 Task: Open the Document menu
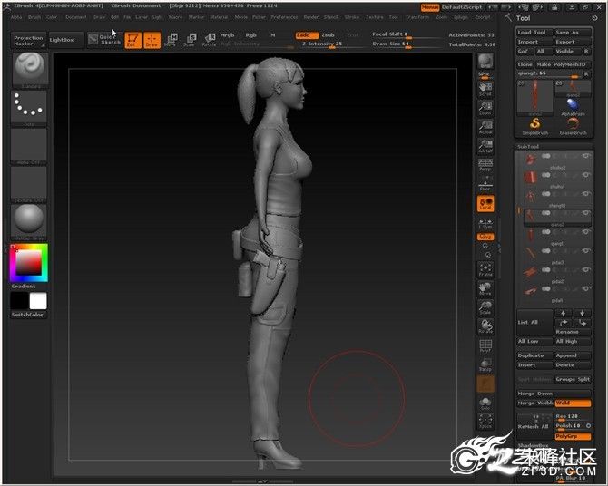76,17
